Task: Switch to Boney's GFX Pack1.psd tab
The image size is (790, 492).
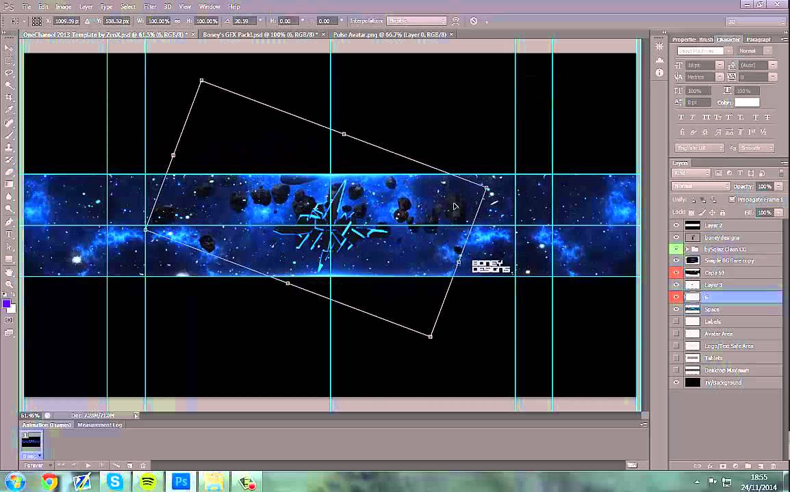Action: (260, 35)
